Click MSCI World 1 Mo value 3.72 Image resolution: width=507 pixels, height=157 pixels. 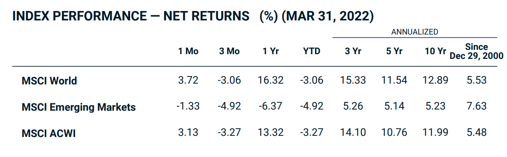click(x=188, y=80)
